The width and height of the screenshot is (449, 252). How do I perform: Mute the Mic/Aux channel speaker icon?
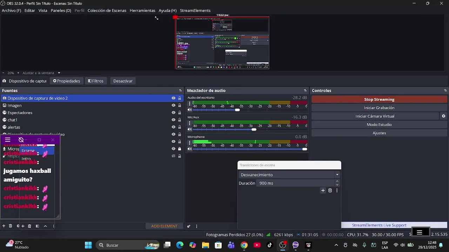190,129
